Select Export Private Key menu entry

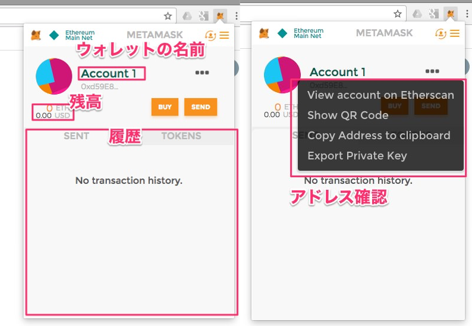357,155
